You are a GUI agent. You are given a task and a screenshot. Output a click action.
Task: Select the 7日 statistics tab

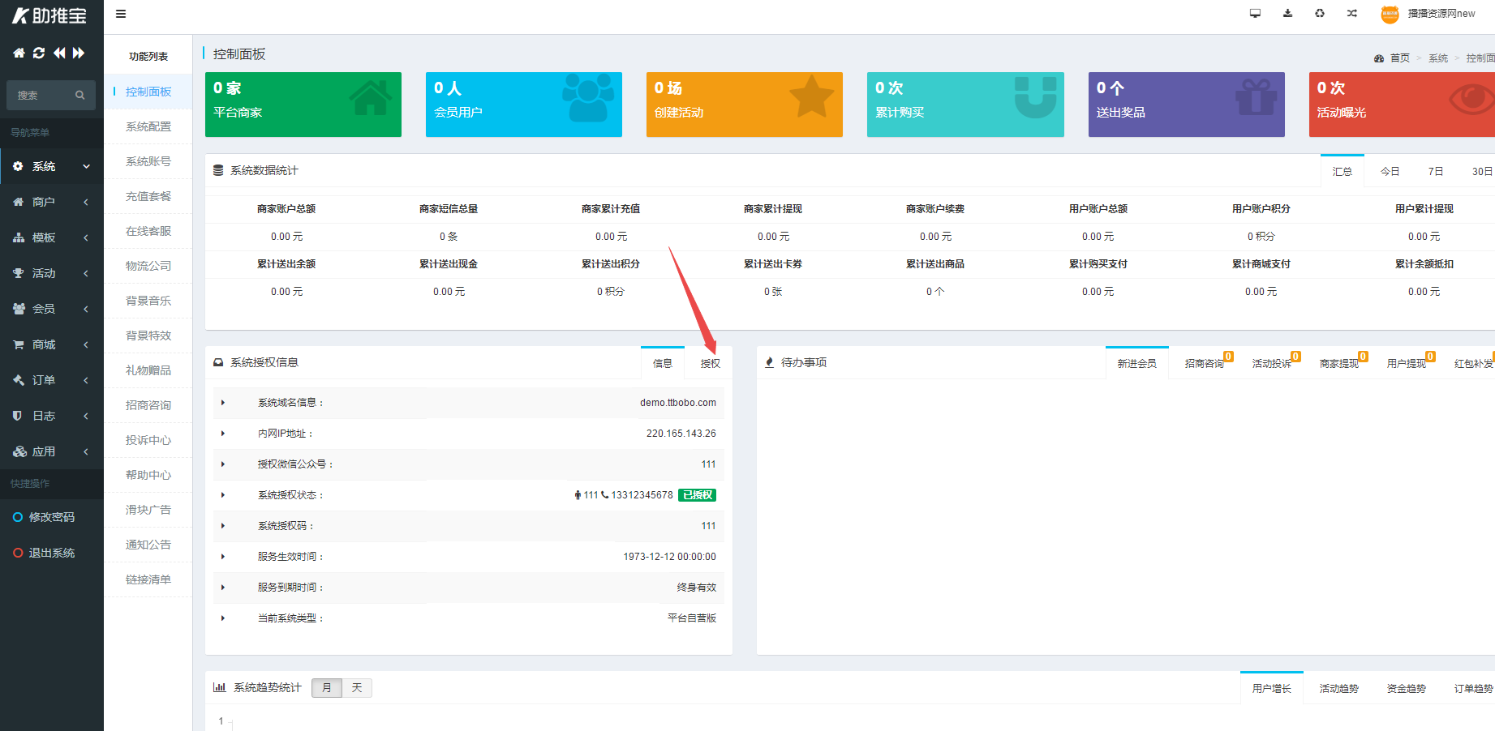[x=1436, y=171]
